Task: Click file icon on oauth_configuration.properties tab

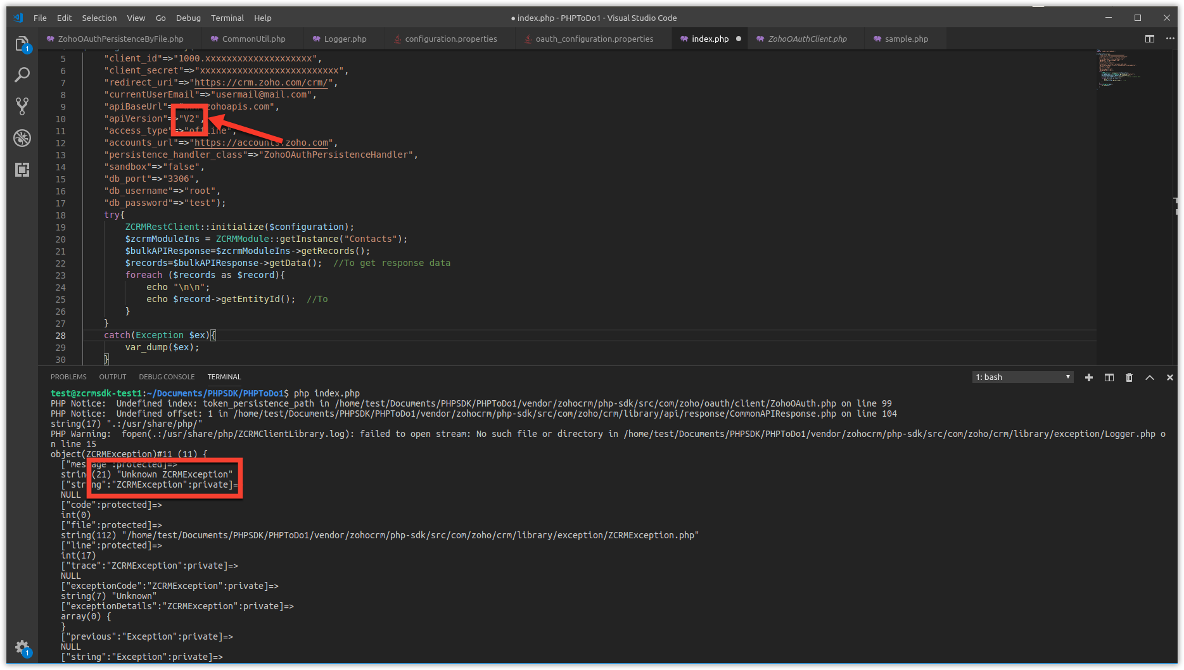Action: [528, 39]
